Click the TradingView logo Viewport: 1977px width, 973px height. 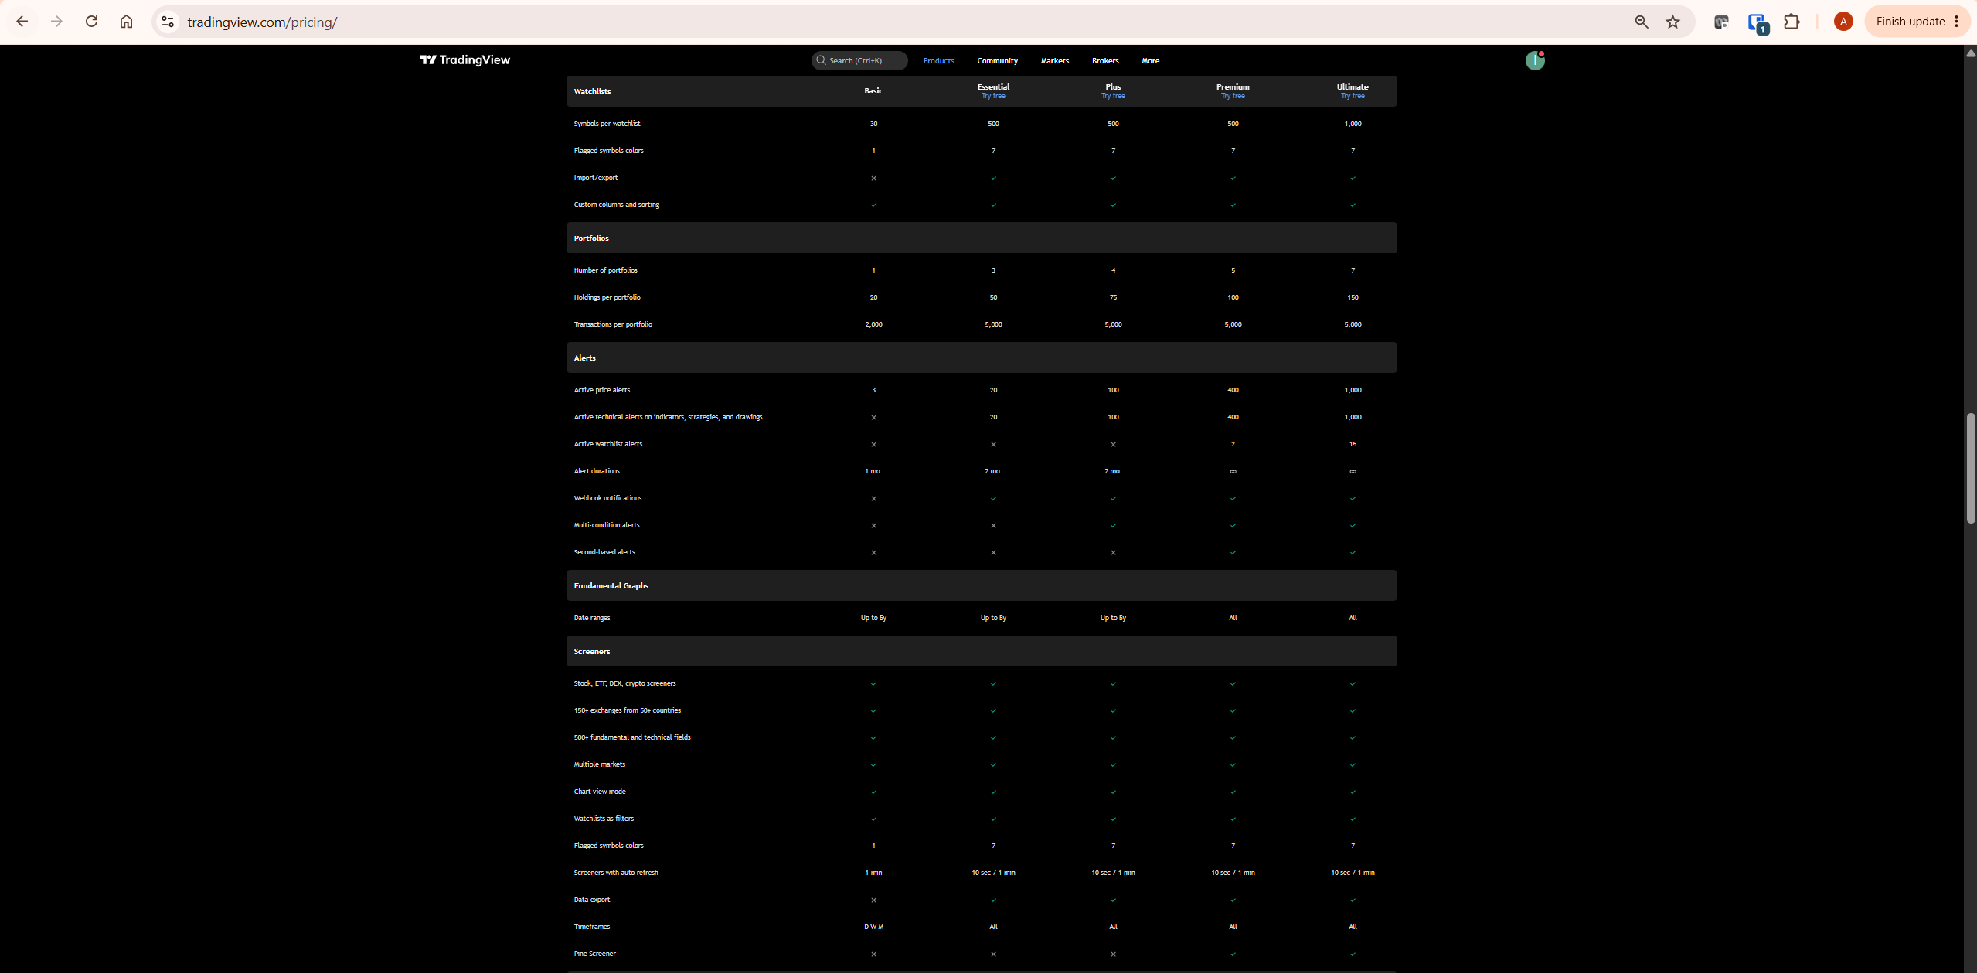pyautogui.click(x=464, y=60)
